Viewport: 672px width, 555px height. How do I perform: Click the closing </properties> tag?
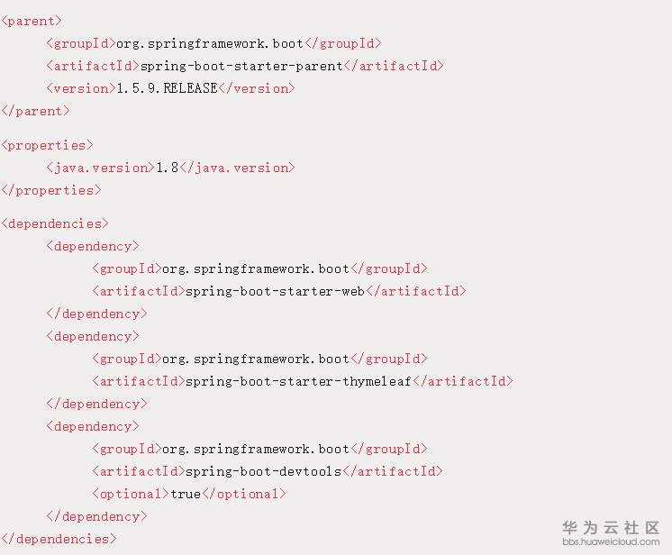point(51,190)
